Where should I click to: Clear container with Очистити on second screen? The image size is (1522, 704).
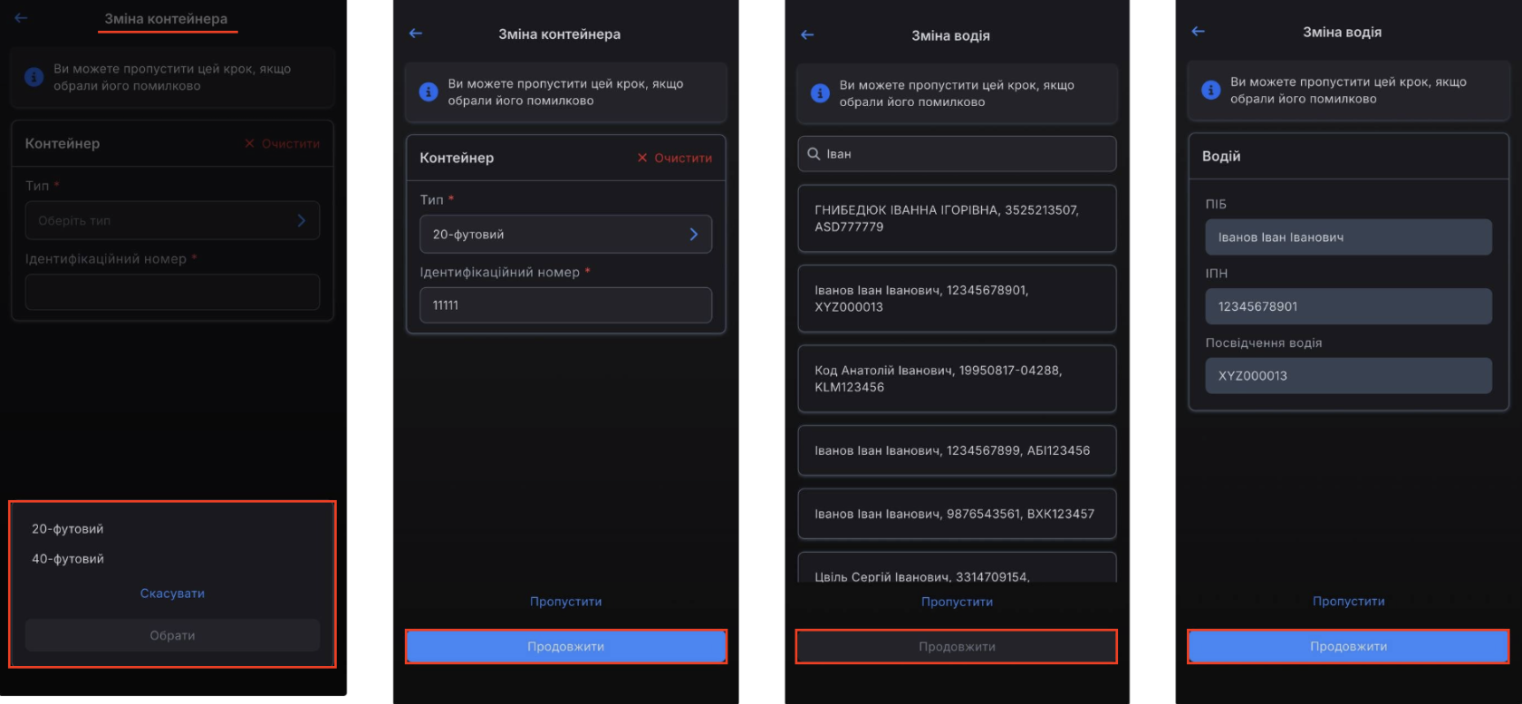(x=675, y=158)
